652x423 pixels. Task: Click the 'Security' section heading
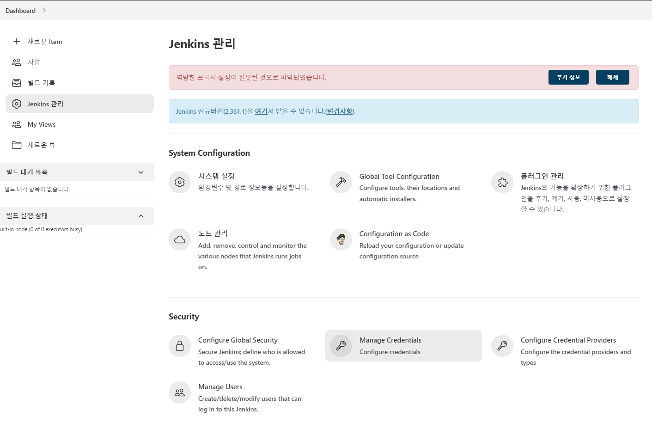[x=184, y=317]
